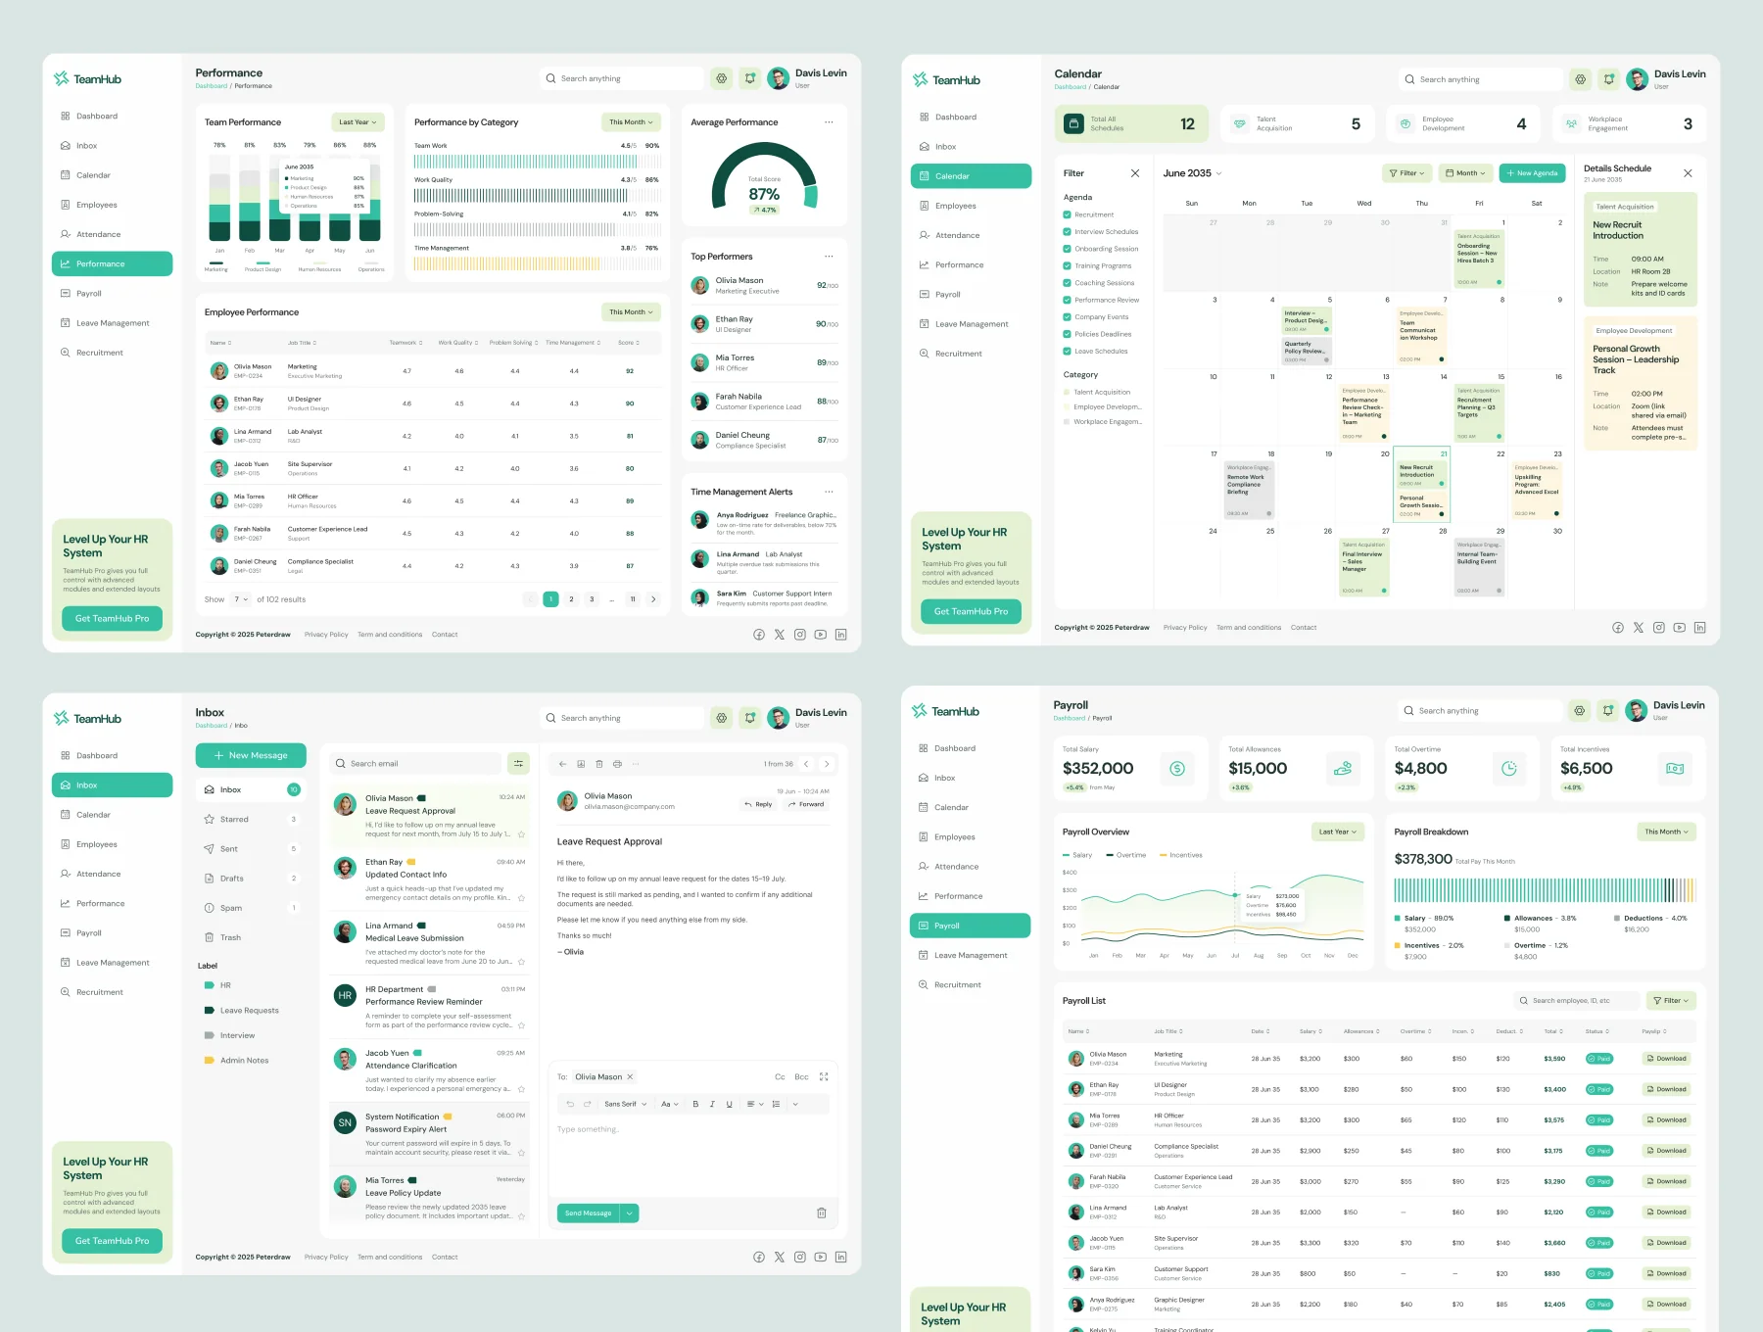The image size is (1763, 1332).
Task: Open the Instagram icon in the Calendar window footer
Action: click(x=1658, y=628)
